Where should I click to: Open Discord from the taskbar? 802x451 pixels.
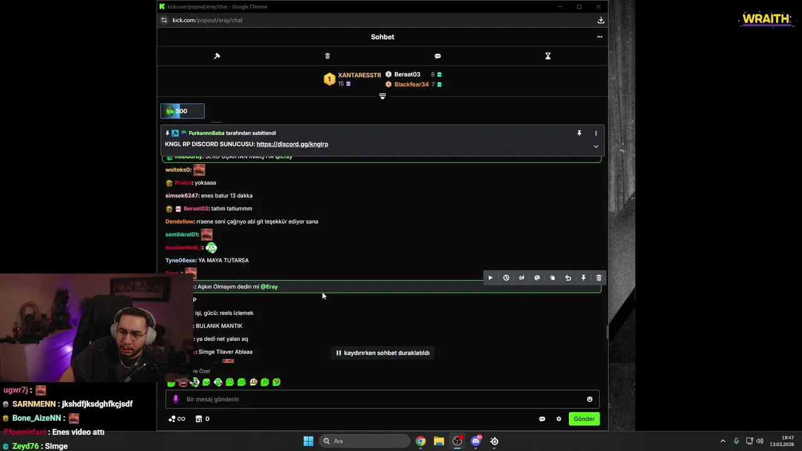coord(476,441)
